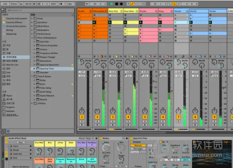The image size is (233, 168).
Task: Toggle track 5 activator button
Action: [145, 117]
